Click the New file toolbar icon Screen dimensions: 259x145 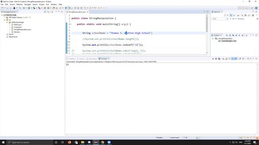[x=2, y=8]
